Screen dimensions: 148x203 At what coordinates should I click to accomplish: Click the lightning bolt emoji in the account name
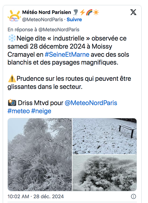pyautogui.click(x=82, y=12)
